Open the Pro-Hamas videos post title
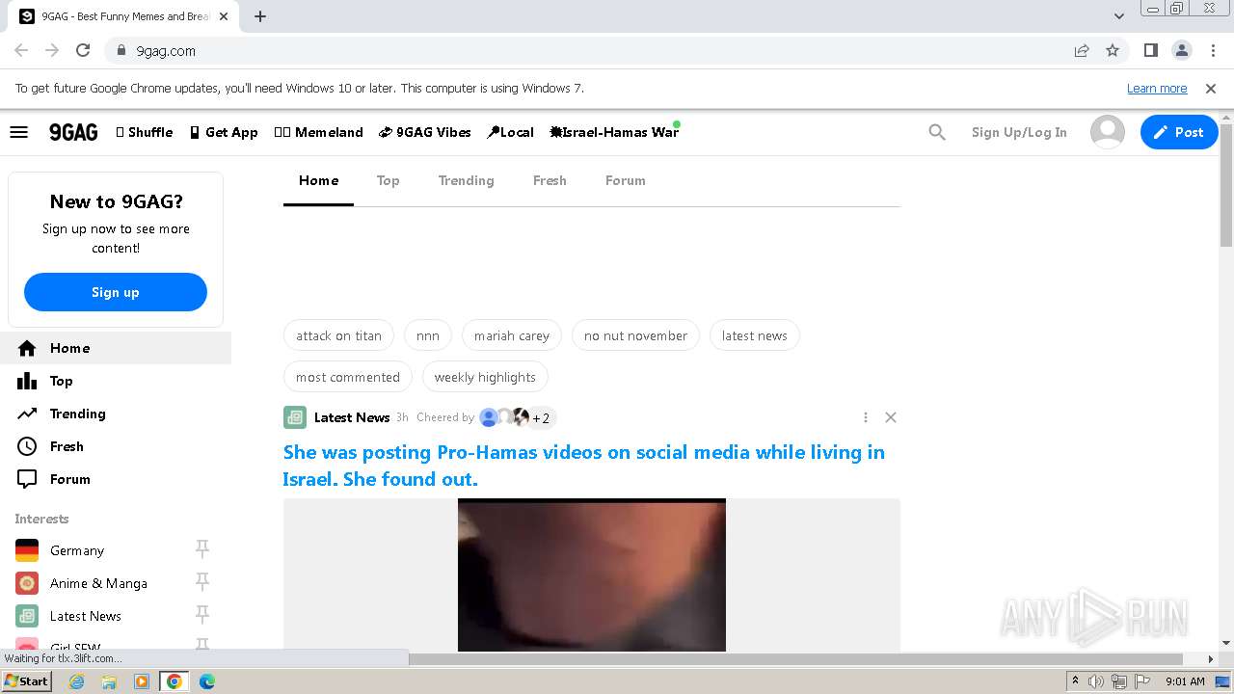 (584, 466)
